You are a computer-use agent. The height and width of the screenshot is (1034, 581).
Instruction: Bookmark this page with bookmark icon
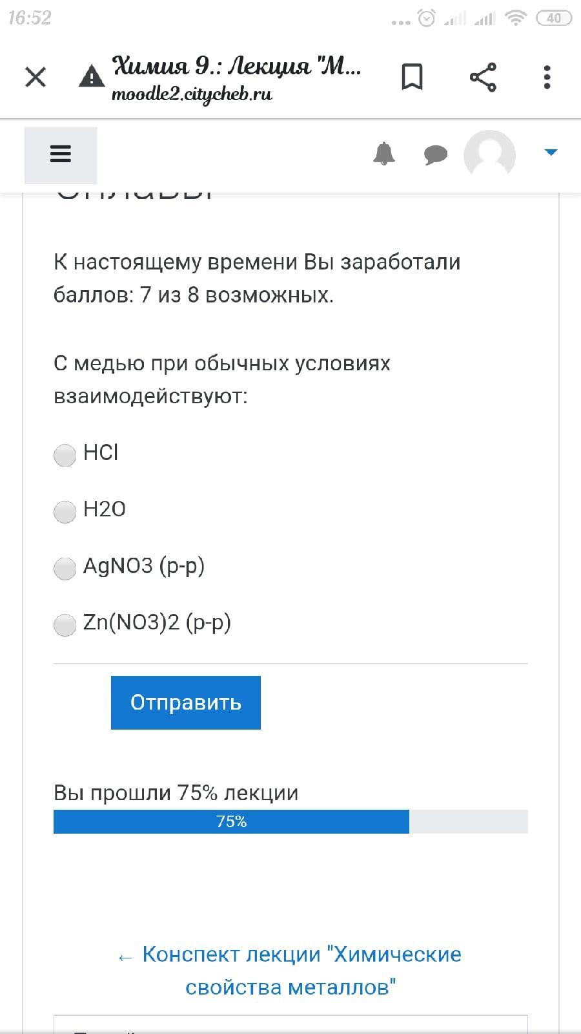pos(412,77)
